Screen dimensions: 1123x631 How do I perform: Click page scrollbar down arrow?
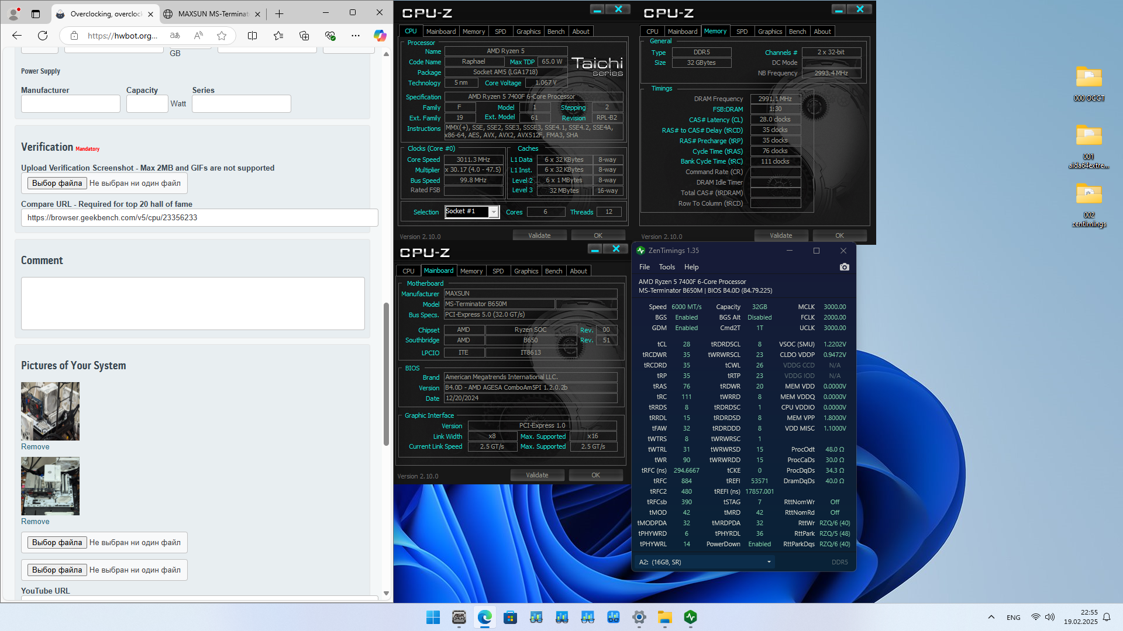386,593
